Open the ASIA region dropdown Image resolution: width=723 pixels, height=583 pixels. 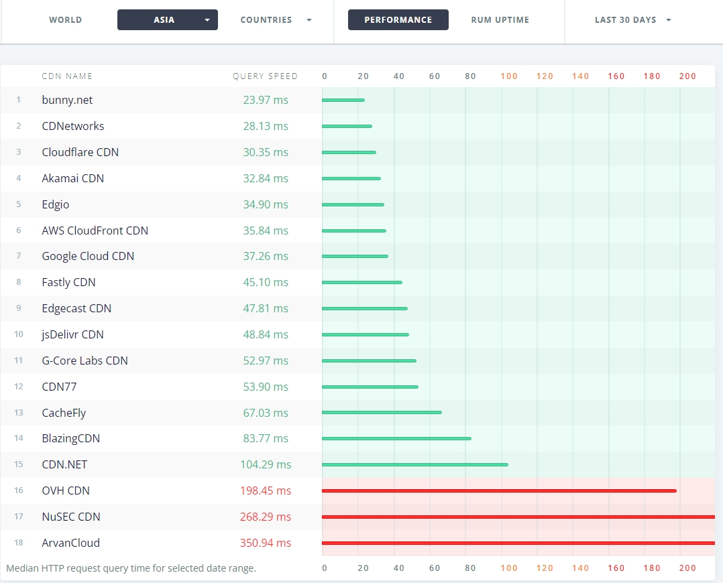tap(168, 20)
